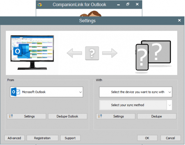Close the CompanionLink for Outlook window
The height and width of the screenshot is (145, 185).
click(137, 4)
